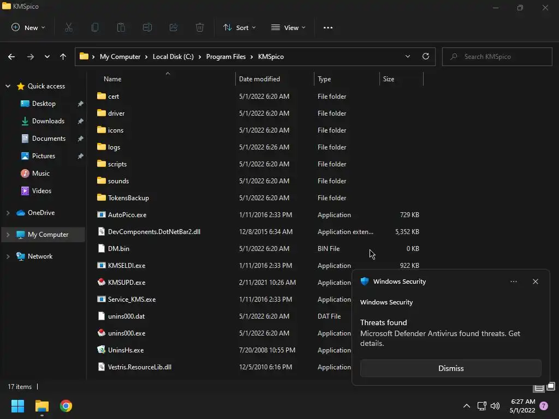Open Downloads in Quick access
The image size is (559, 419).
[48, 121]
